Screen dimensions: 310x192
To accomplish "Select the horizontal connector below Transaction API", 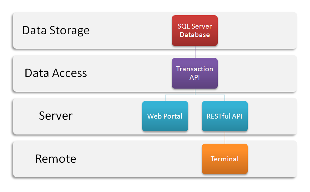I will pos(195,95).
